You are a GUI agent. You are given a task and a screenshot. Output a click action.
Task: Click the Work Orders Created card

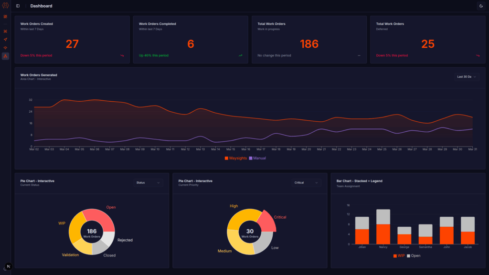[72, 39]
